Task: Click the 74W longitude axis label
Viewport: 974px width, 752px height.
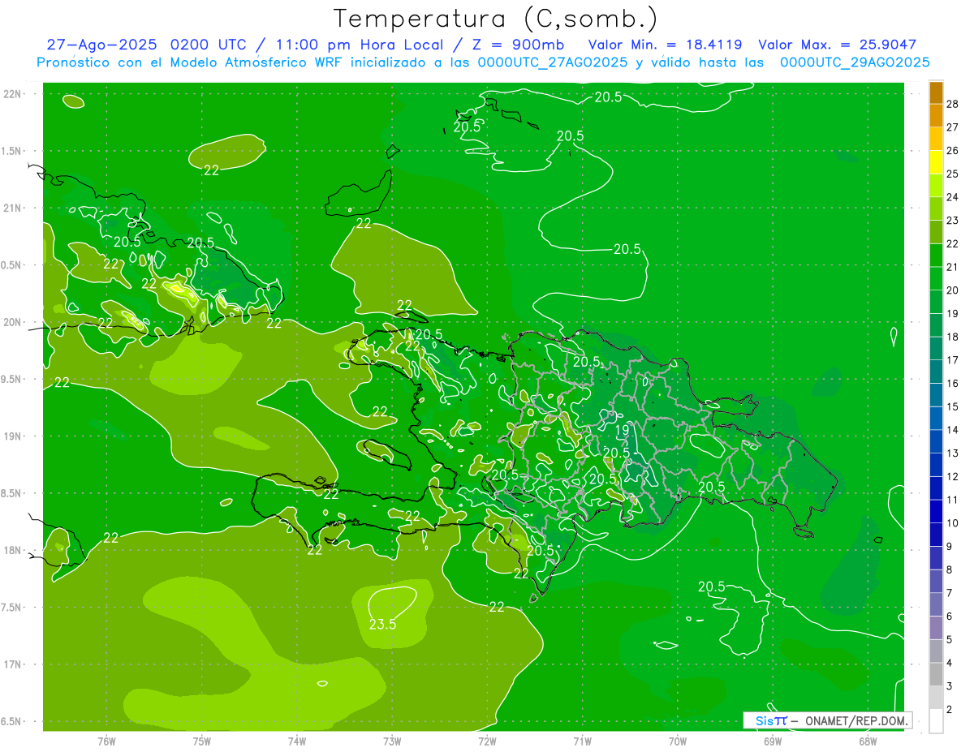Action: 296,741
